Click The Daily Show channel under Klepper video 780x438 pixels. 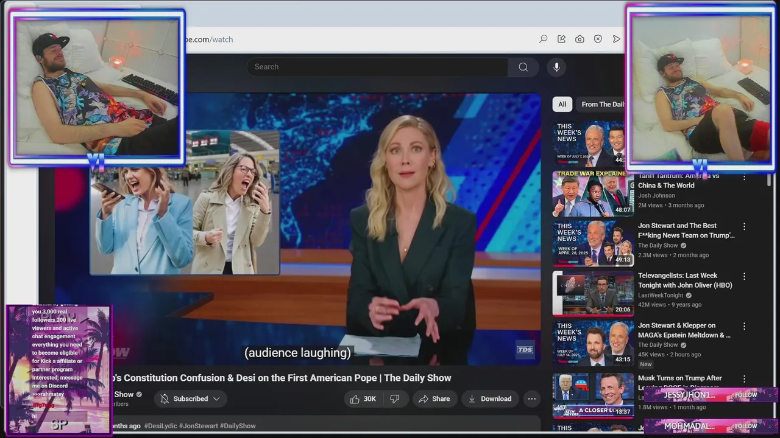(x=658, y=345)
